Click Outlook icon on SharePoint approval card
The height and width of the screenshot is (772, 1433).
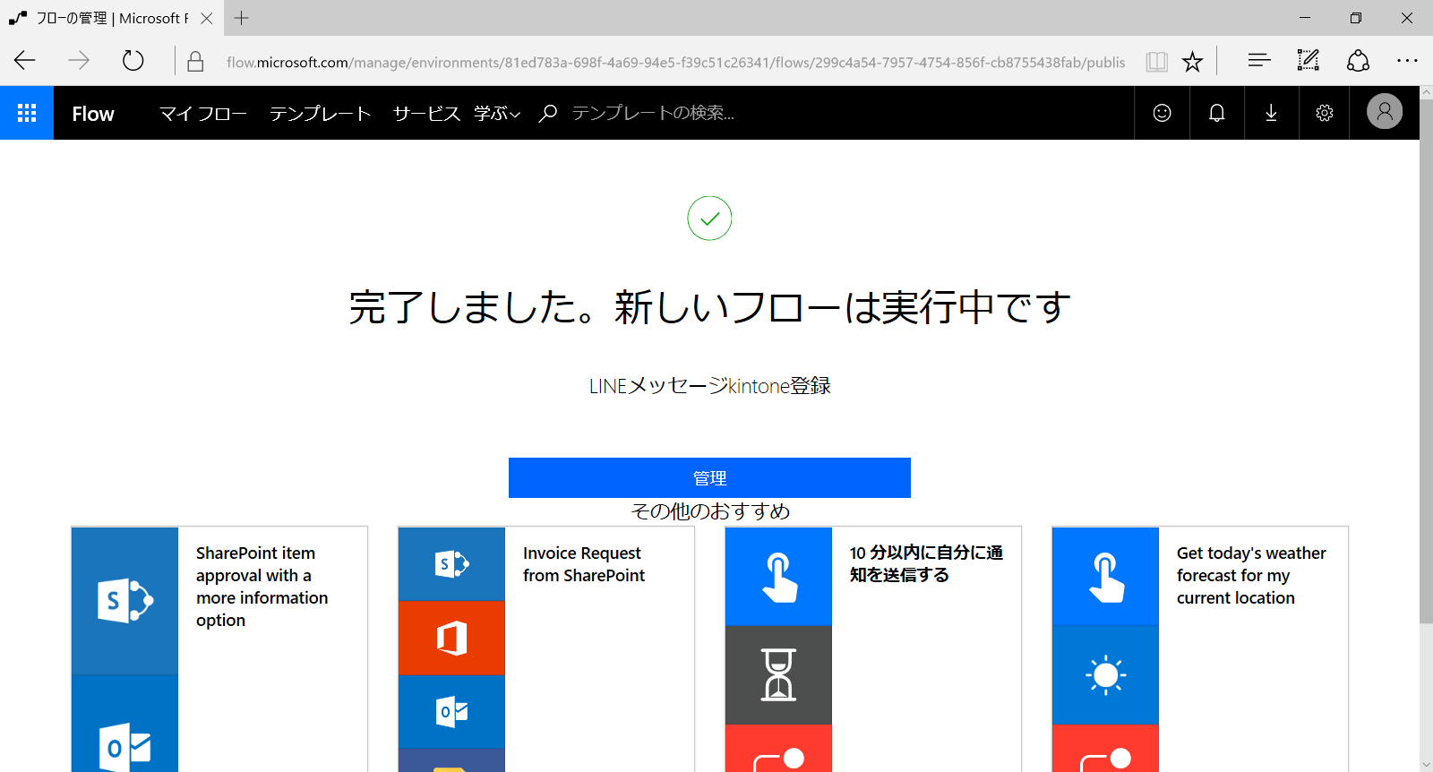124,724
